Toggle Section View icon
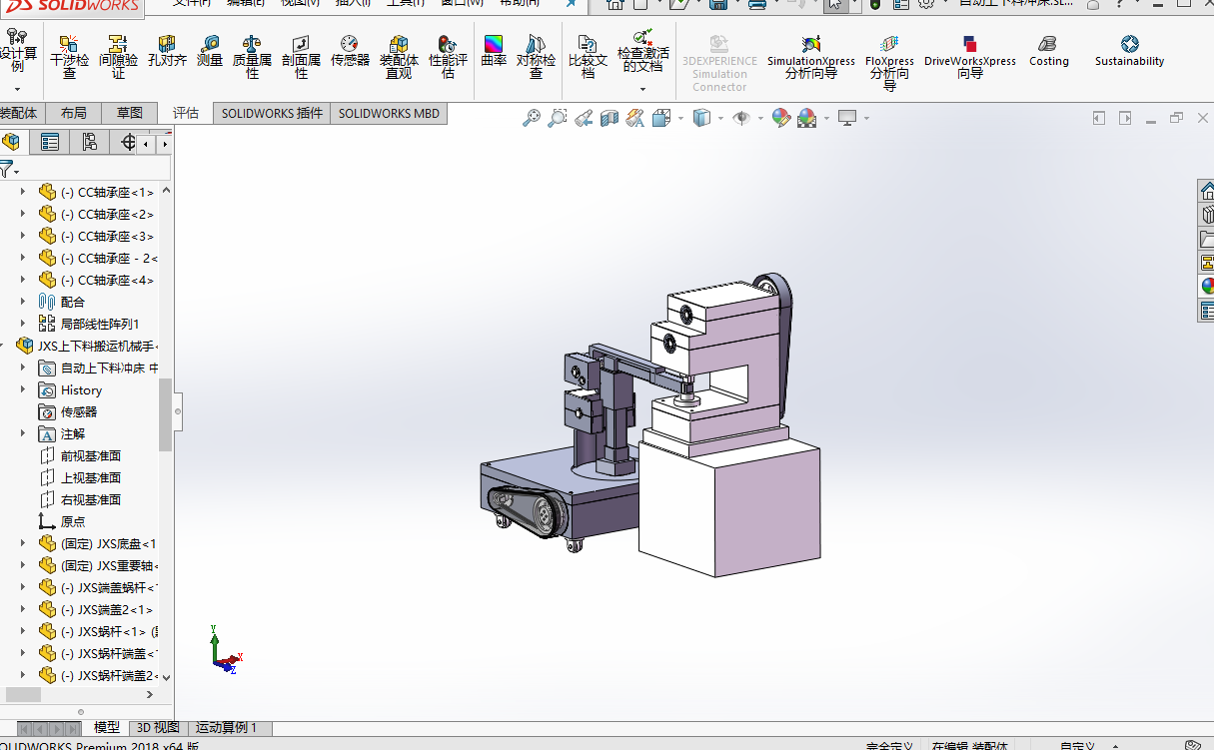1214x750 pixels. [x=609, y=118]
